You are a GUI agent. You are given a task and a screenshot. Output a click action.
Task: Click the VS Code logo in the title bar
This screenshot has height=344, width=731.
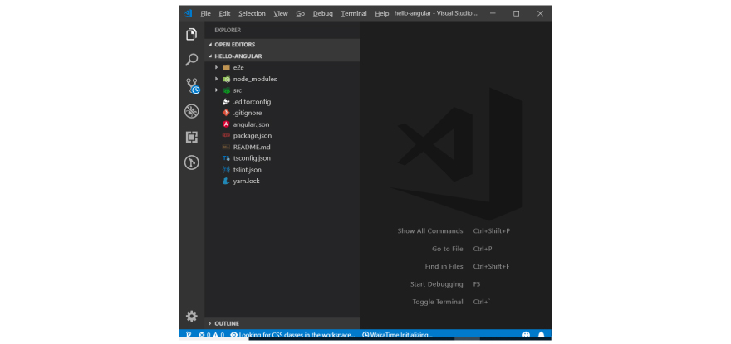pyautogui.click(x=189, y=13)
